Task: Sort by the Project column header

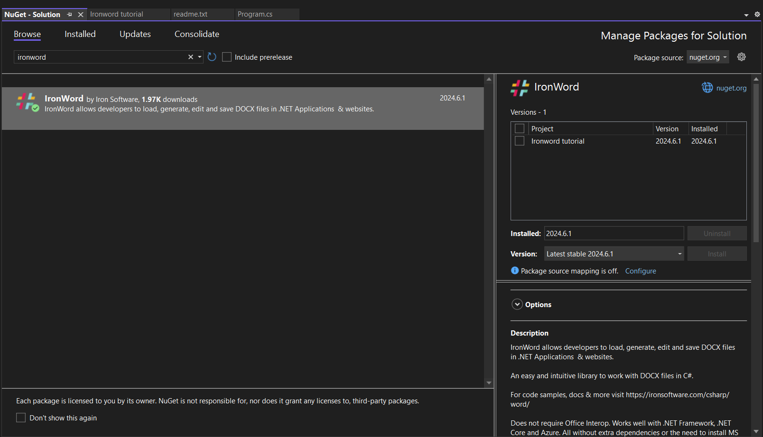Action: 591,128
